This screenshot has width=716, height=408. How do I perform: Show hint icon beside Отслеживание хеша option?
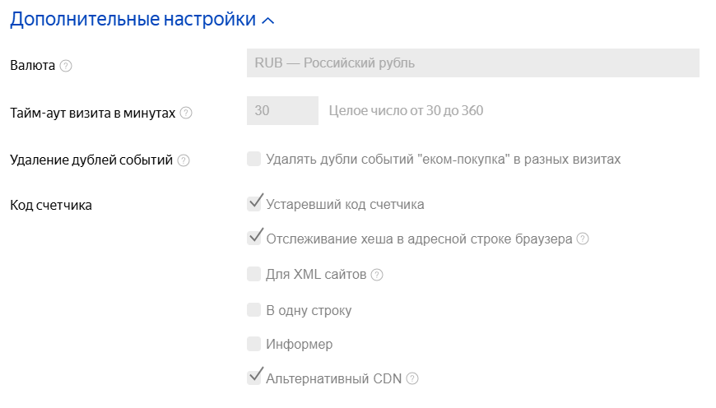pyautogui.click(x=583, y=239)
